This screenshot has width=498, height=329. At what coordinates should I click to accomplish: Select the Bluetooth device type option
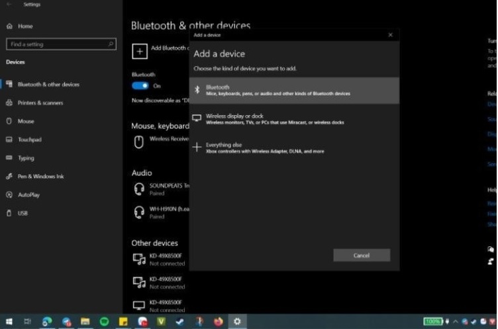click(x=295, y=90)
